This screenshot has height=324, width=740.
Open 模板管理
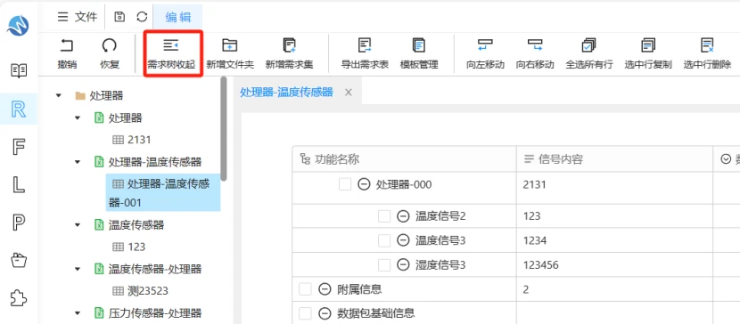(x=419, y=54)
